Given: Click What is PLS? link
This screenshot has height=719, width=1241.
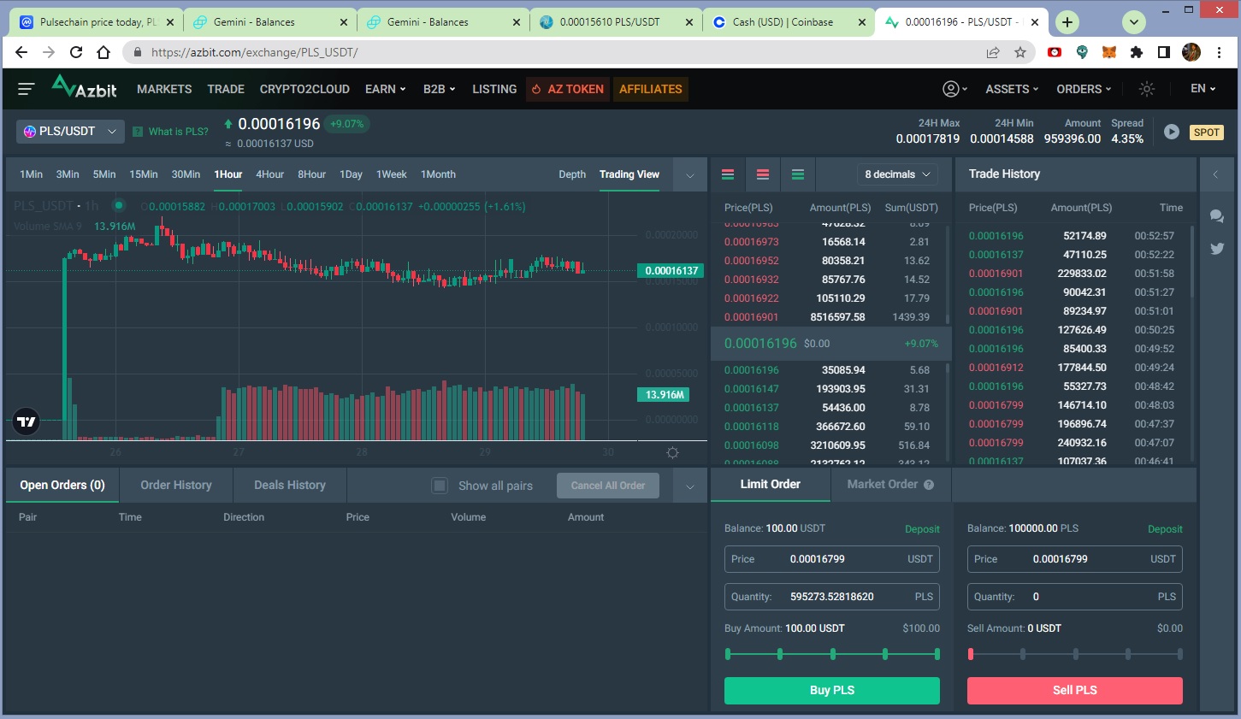Looking at the screenshot, I should tap(178, 132).
